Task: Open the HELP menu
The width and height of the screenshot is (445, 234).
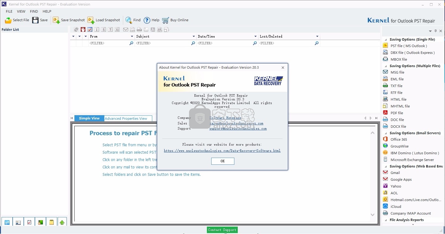Action: click(47, 11)
